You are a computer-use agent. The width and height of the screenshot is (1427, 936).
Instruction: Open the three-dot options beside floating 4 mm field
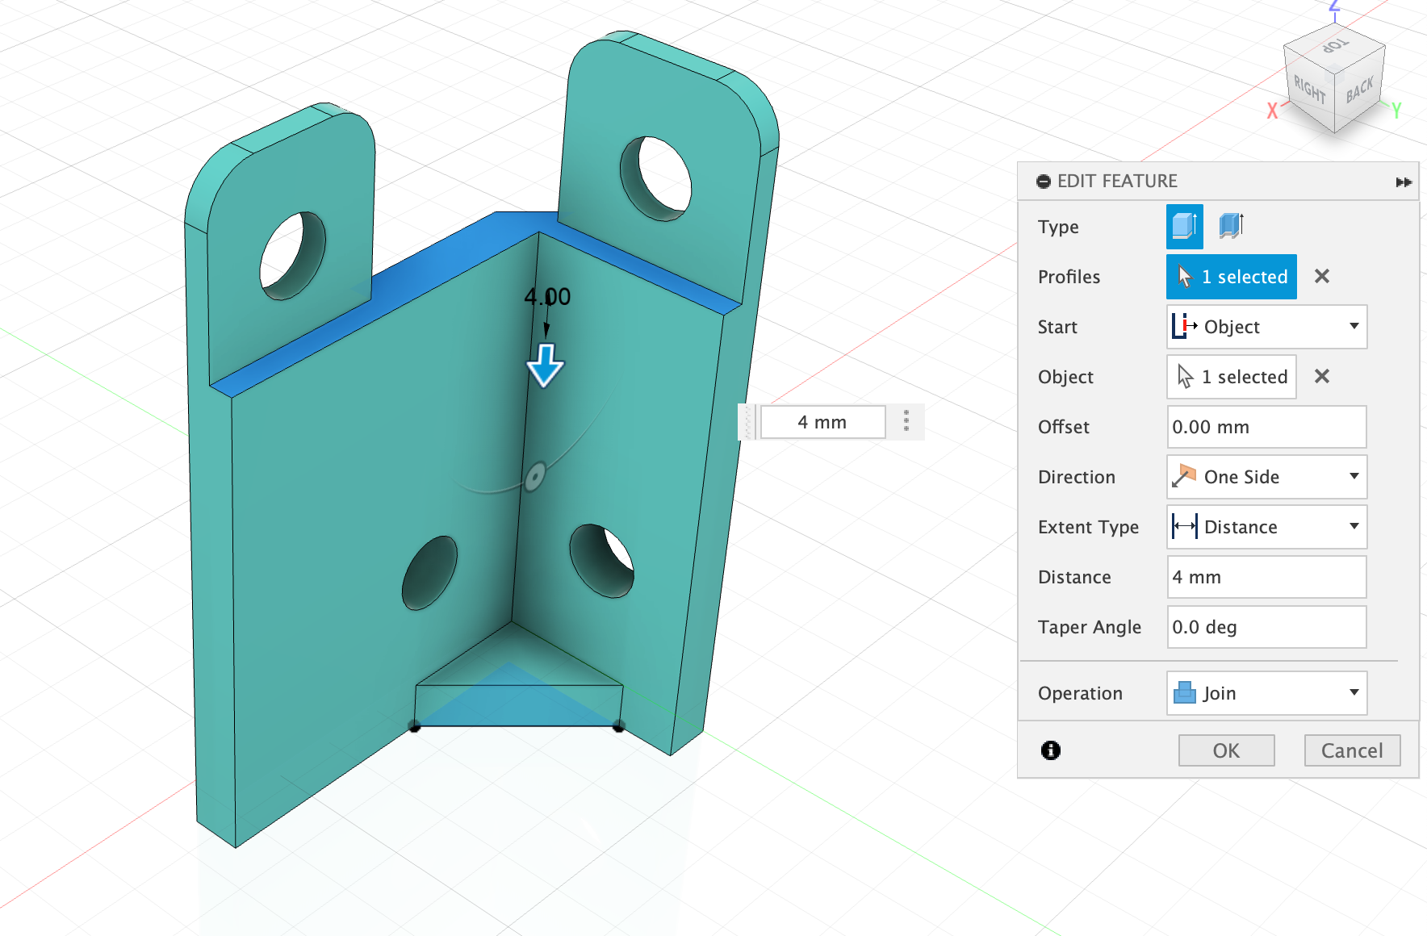click(x=906, y=421)
